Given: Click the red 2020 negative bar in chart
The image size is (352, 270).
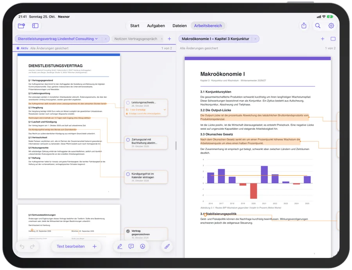Looking at the screenshot, I should 253,191.
